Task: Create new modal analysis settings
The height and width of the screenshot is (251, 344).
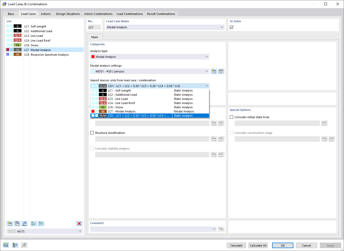Action: 214,71
